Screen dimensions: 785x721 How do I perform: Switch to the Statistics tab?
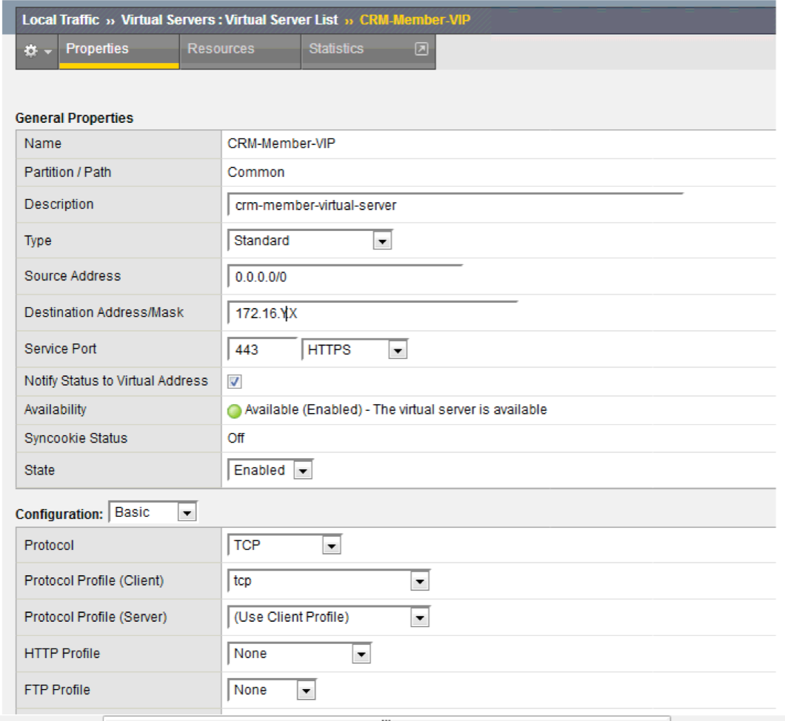(335, 48)
